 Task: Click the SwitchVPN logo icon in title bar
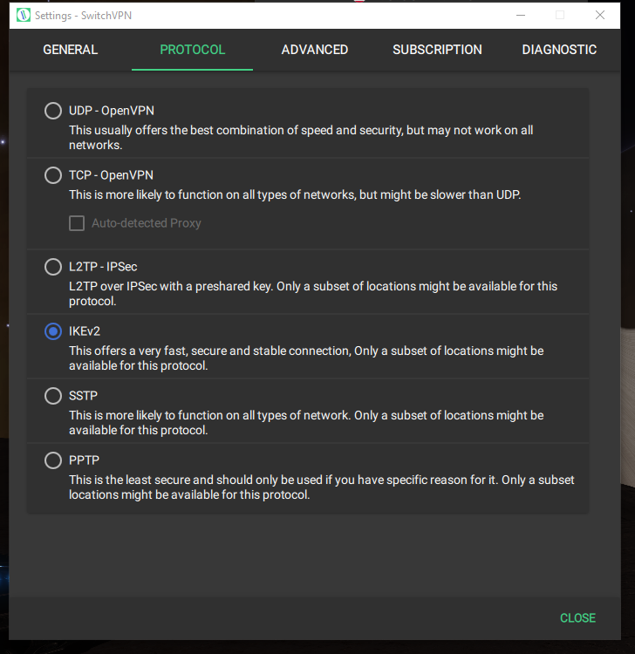point(24,15)
